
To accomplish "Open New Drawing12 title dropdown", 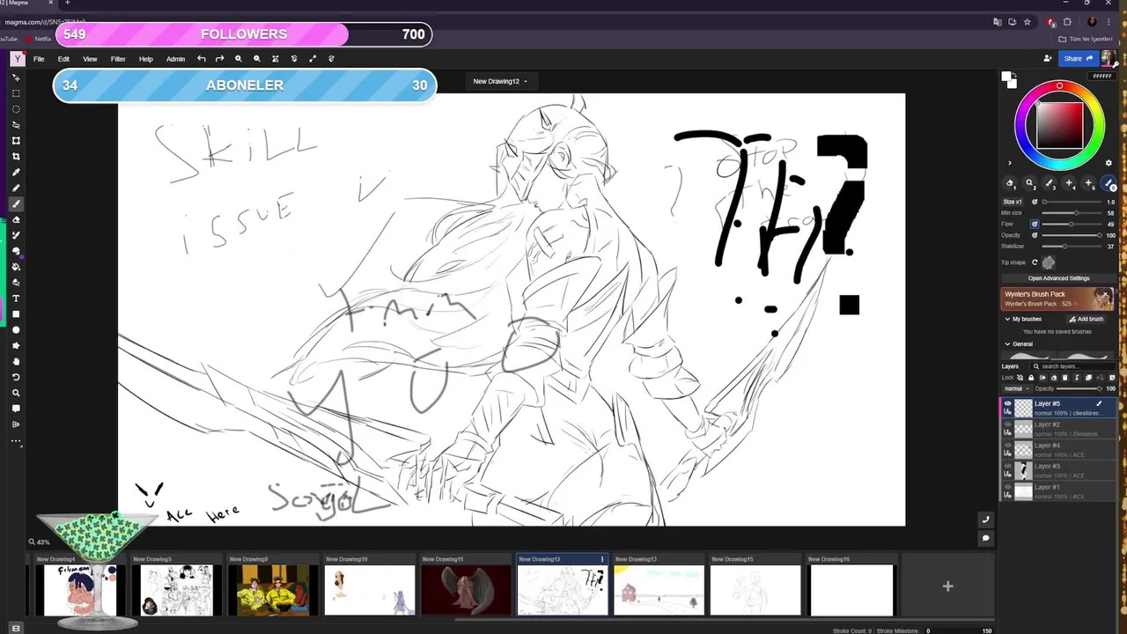I will 500,81.
